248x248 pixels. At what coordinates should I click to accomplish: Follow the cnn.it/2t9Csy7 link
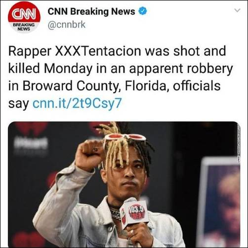coord(77,103)
